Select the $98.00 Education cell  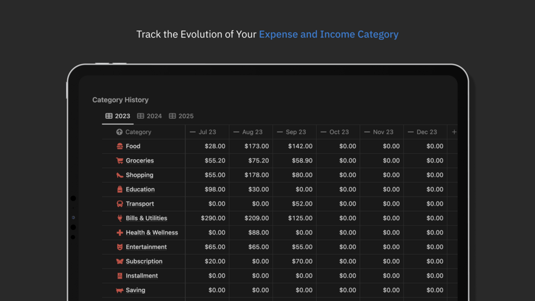pos(207,190)
